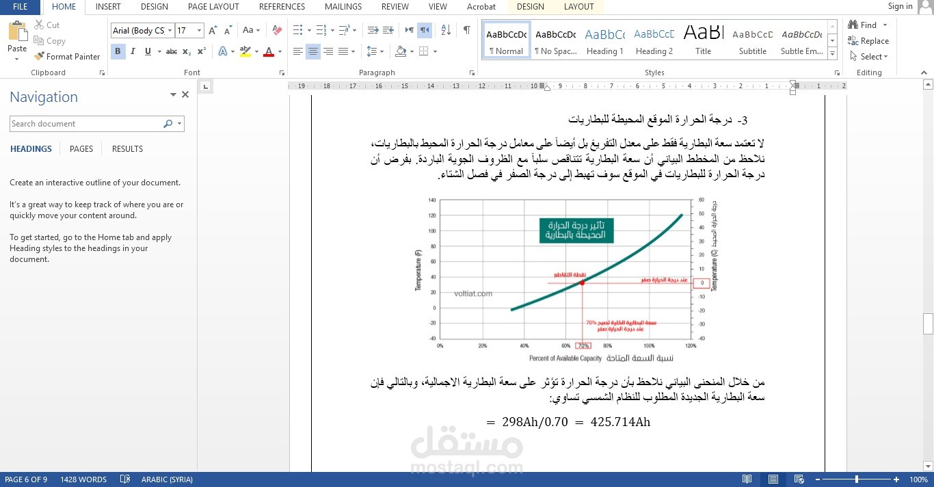Viewport: 934px width, 487px height.
Task: Apply borders to the selection
Action: coord(423,51)
